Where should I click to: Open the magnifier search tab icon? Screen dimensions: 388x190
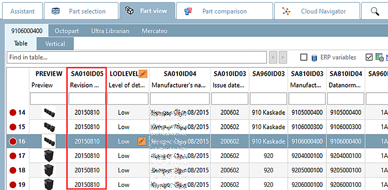375,11
